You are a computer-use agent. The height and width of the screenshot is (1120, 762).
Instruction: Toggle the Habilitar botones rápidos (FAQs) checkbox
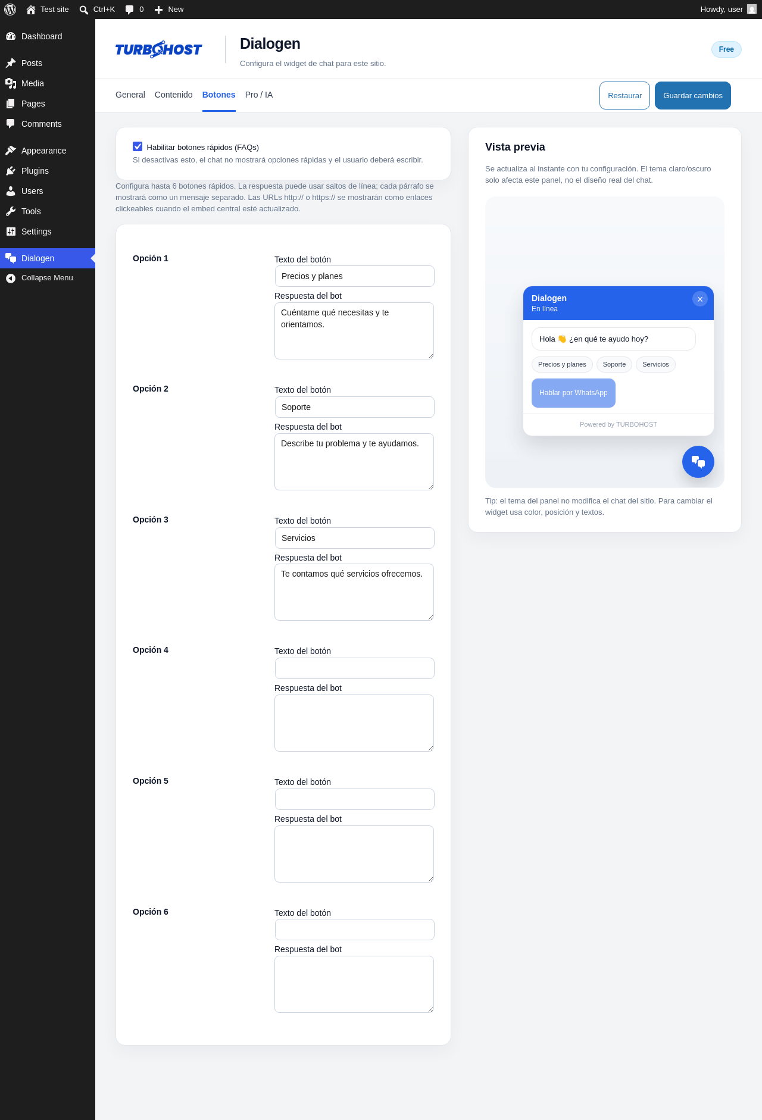(138, 146)
